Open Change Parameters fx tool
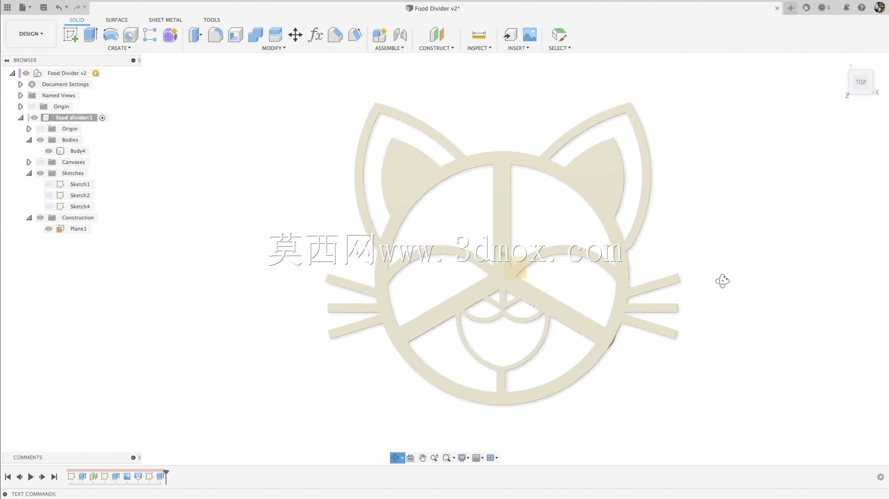889x499 pixels. 315,35
